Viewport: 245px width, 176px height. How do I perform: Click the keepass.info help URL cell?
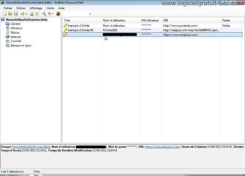tap(191, 30)
